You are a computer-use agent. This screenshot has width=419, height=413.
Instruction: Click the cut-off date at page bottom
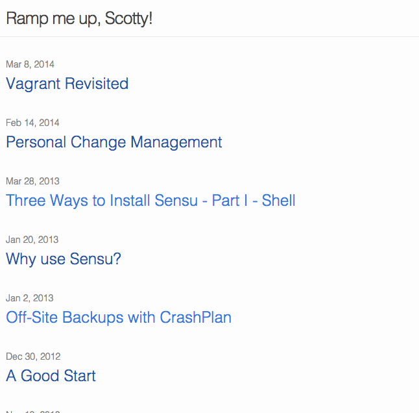[x=33, y=410]
